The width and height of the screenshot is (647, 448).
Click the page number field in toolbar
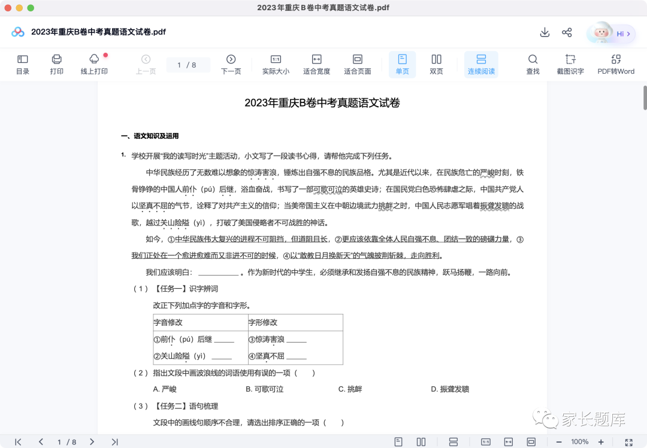coord(188,65)
